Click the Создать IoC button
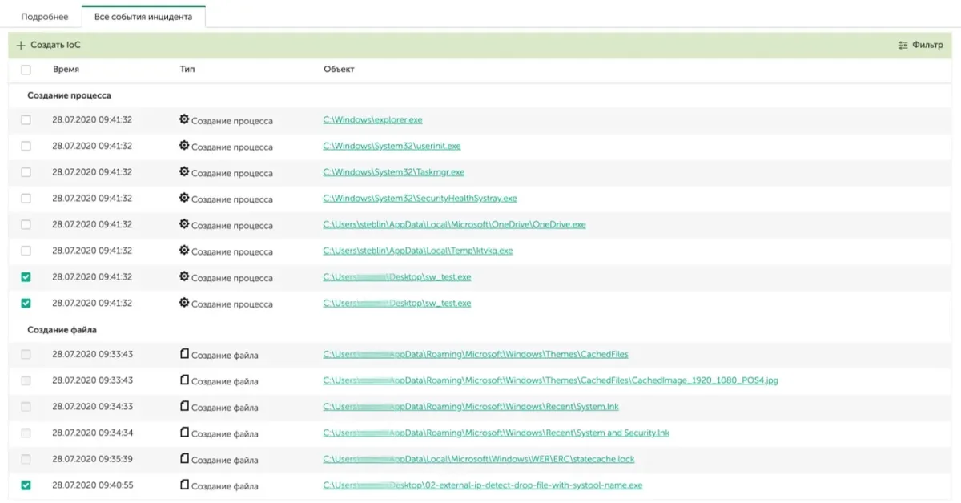This screenshot has width=961, height=503. click(x=55, y=46)
